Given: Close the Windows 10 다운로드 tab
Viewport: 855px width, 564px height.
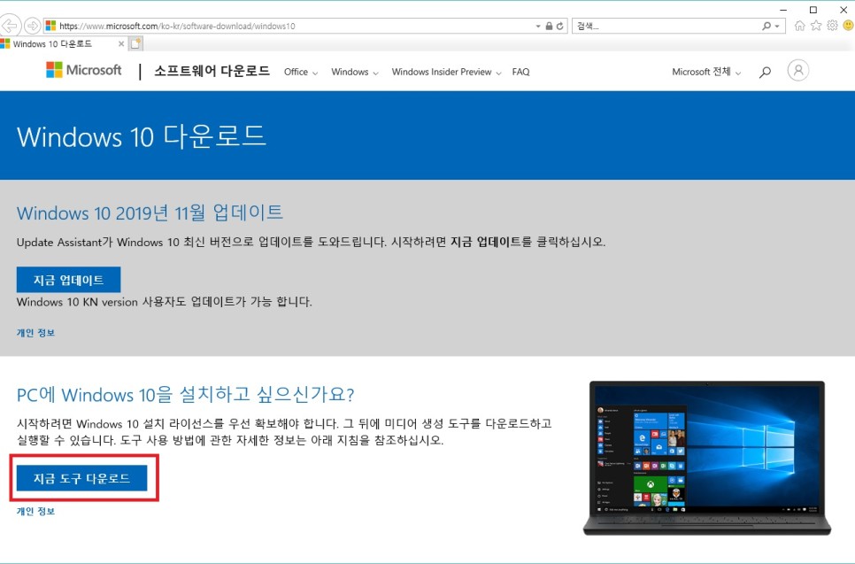Looking at the screenshot, I should pyautogui.click(x=121, y=43).
